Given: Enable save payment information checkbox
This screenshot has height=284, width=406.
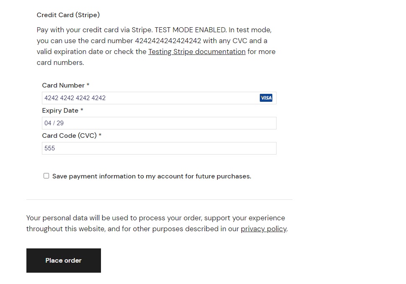Looking at the screenshot, I should point(47,176).
